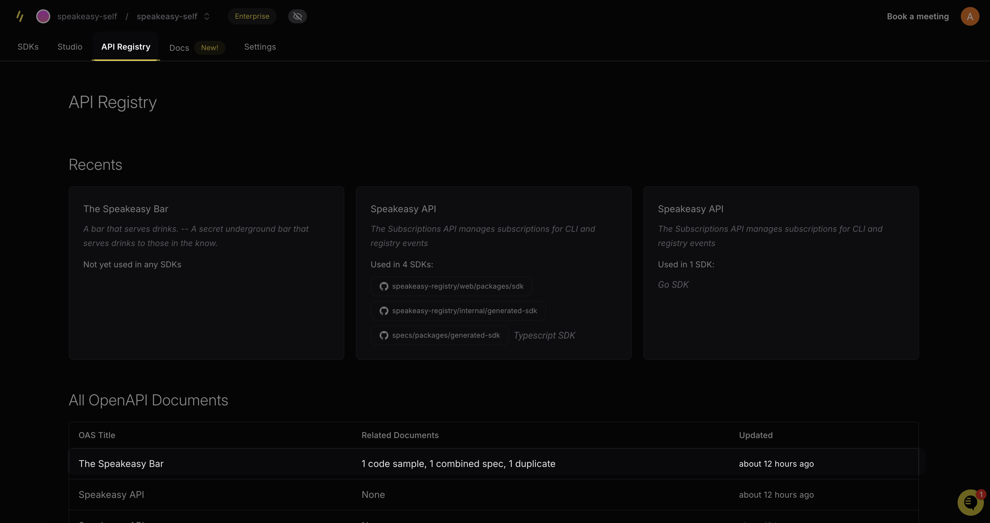Click 'None' in Speakeasy API row
This screenshot has height=523, width=990.
(373, 495)
